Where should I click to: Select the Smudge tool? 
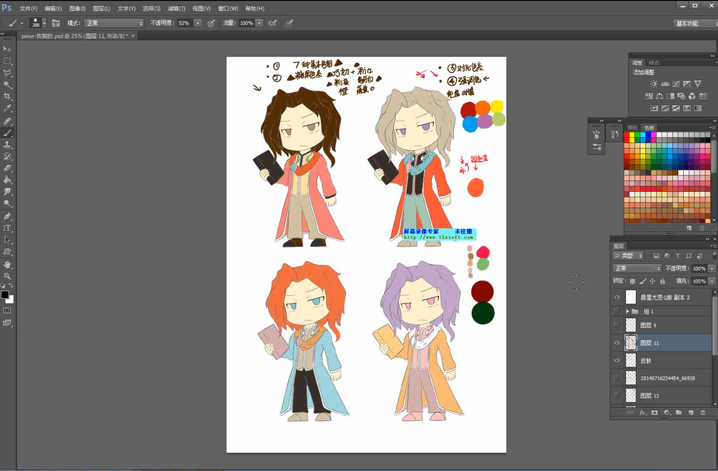pyautogui.click(x=7, y=192)
